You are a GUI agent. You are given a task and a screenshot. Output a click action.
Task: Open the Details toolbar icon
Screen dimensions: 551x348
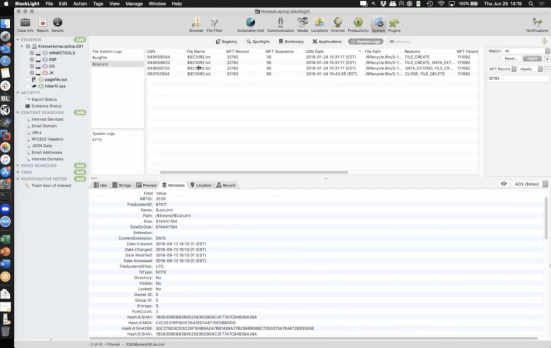(57, 25)
